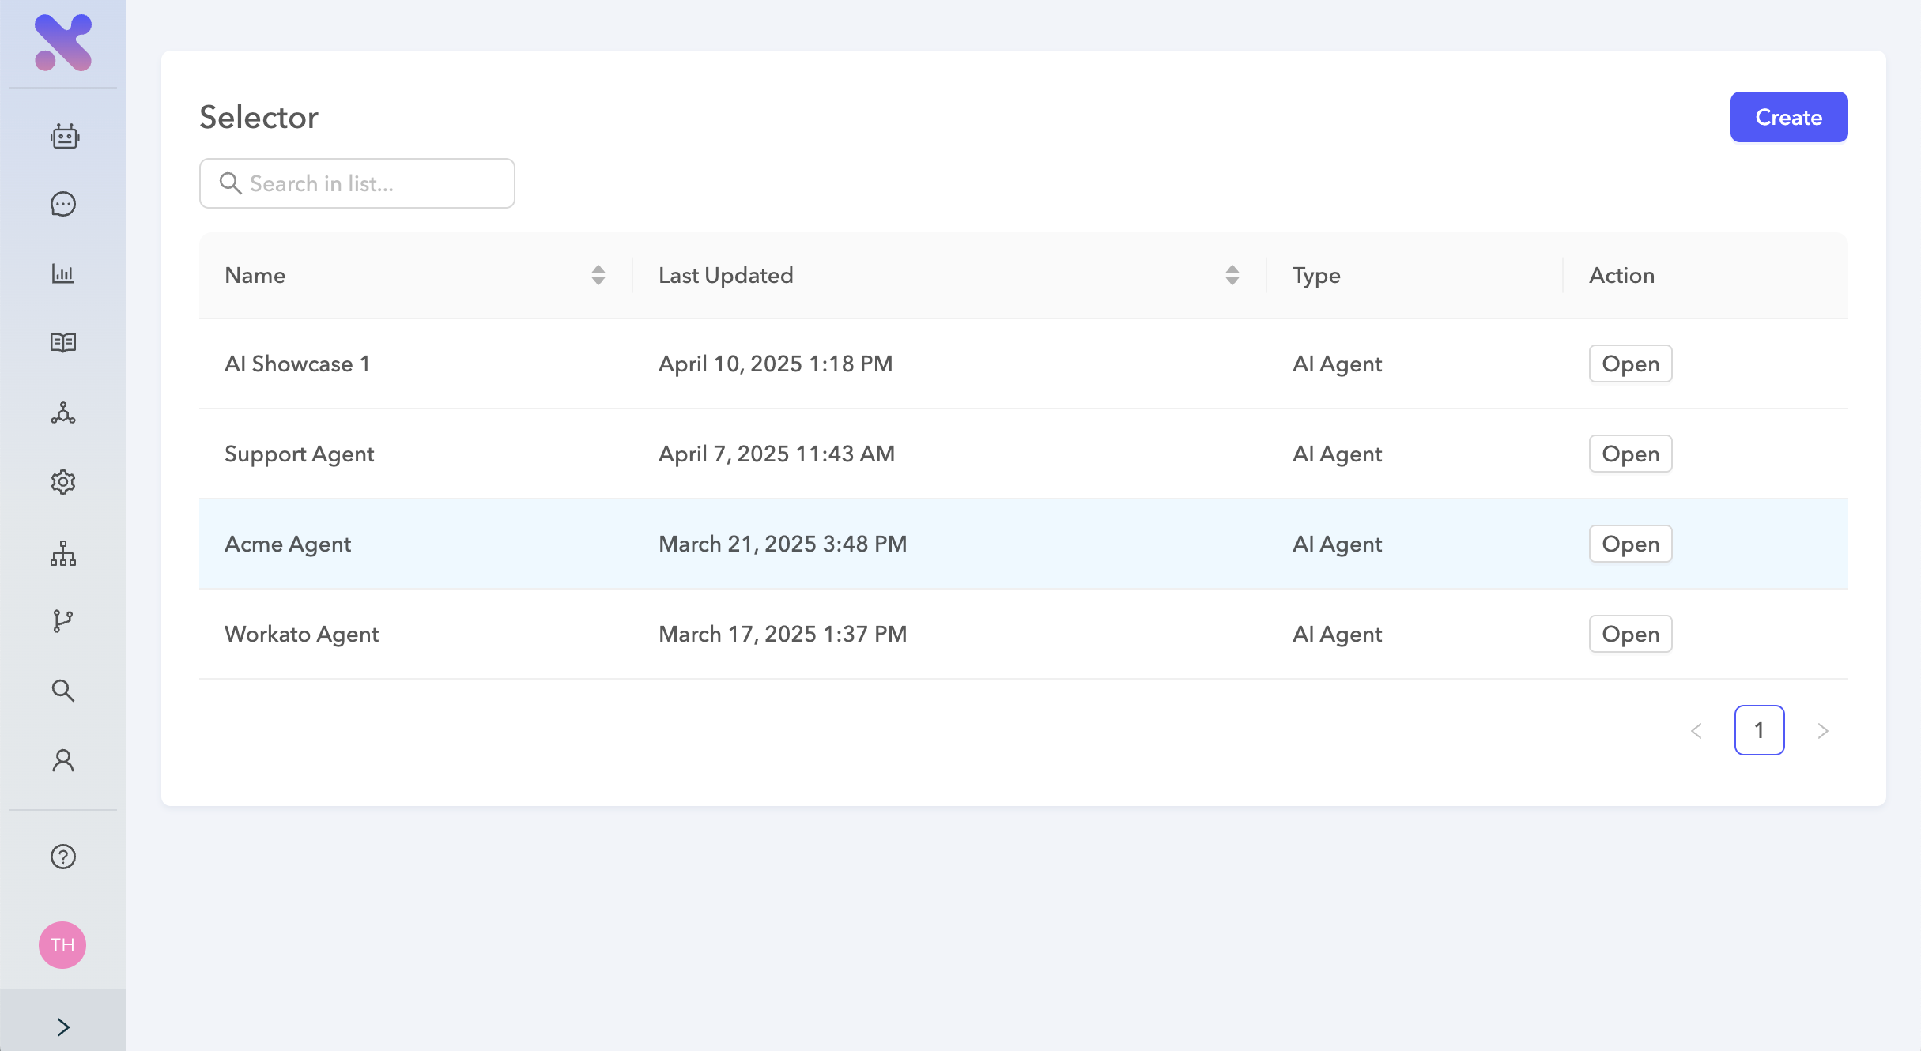Viewport: 1921px width, 1051px height.
Task: Open the help question mark
Action: pyautogui.click(x=63, y=857)
